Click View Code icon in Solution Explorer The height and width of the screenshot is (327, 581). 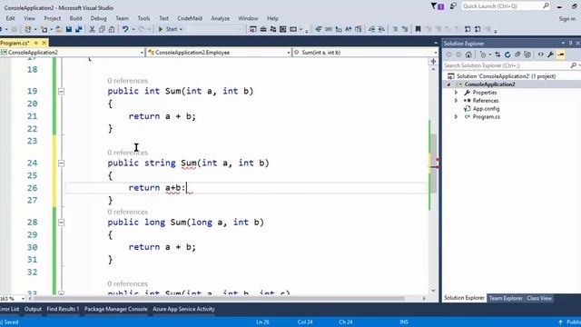coord(541,54)
